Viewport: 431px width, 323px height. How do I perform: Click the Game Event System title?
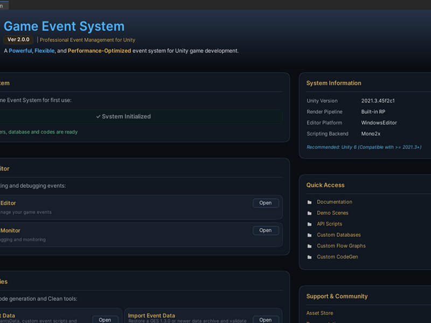64,26
